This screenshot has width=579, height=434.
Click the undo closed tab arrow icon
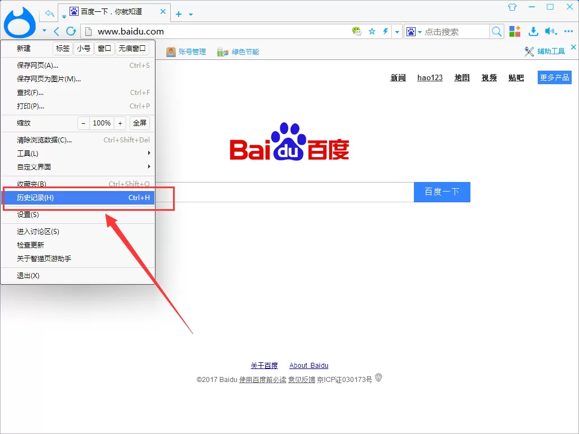click(49, 14)
